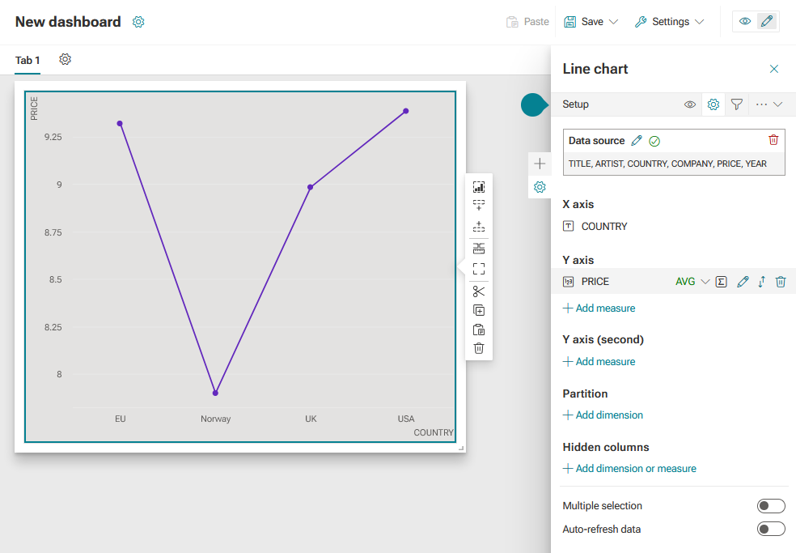Click the Paste button in header
Screen dimensions: 796x553
527,22
